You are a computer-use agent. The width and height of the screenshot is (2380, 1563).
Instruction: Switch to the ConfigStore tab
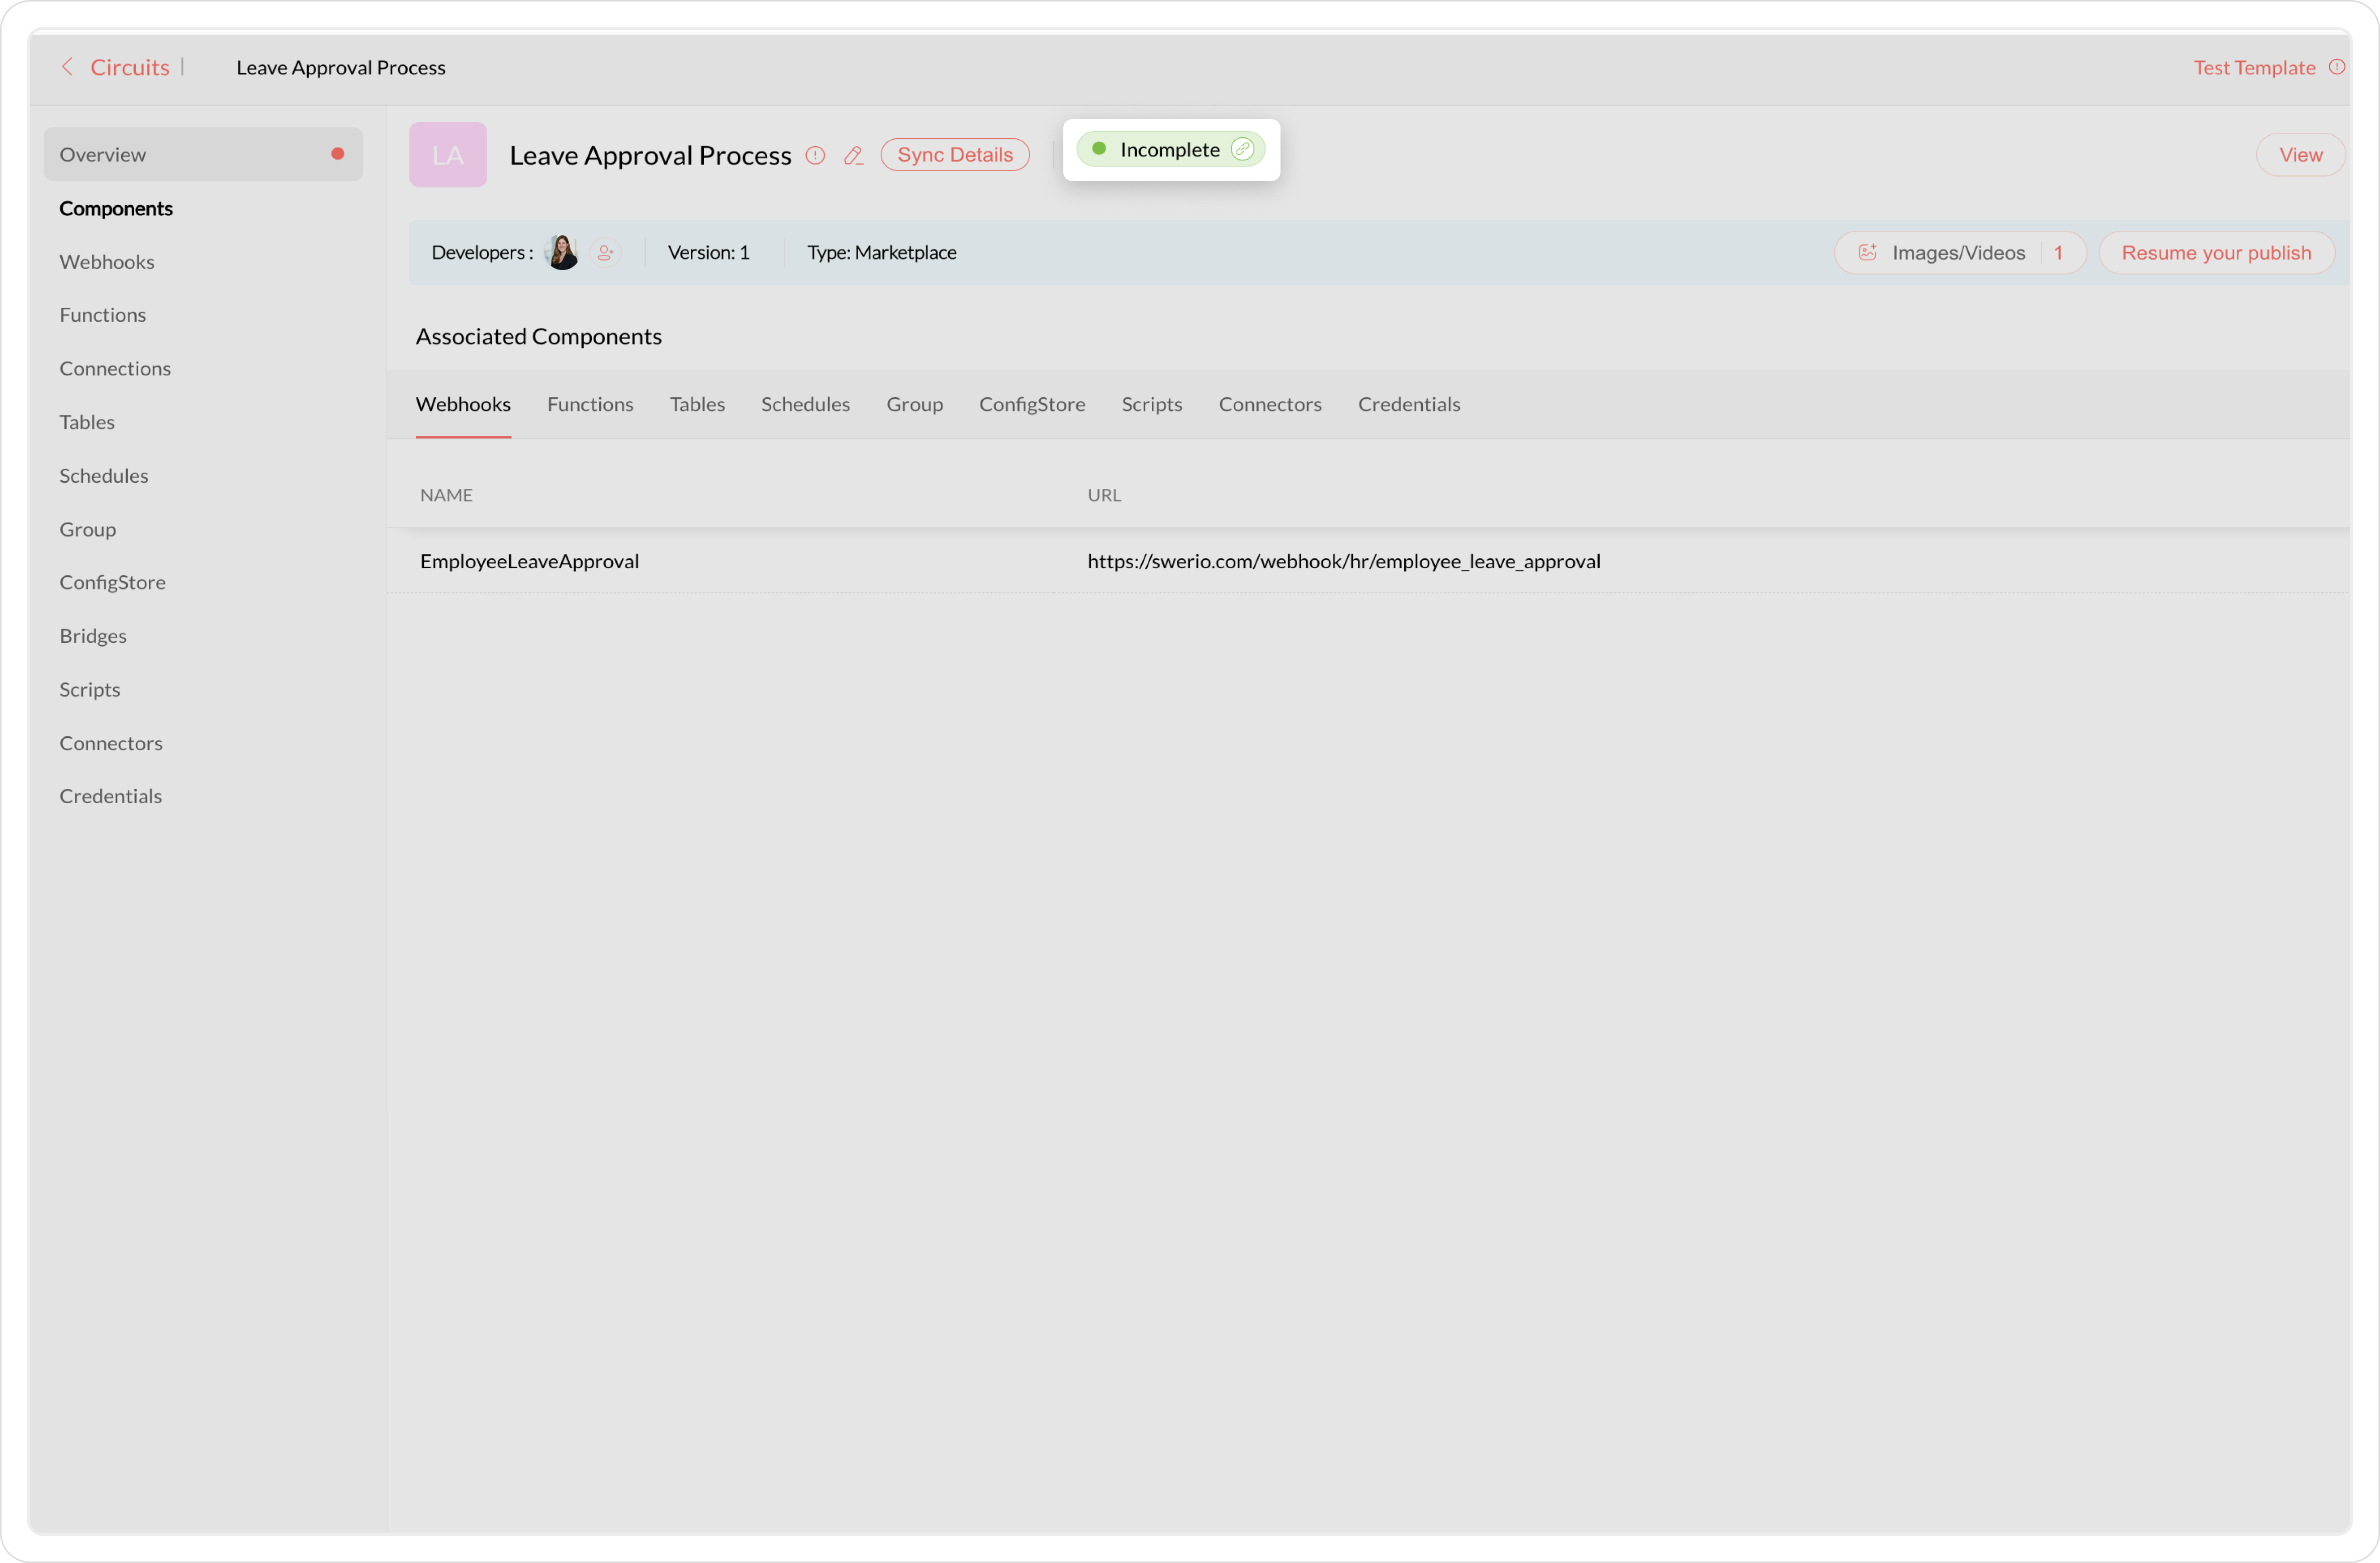point(1032,404)
